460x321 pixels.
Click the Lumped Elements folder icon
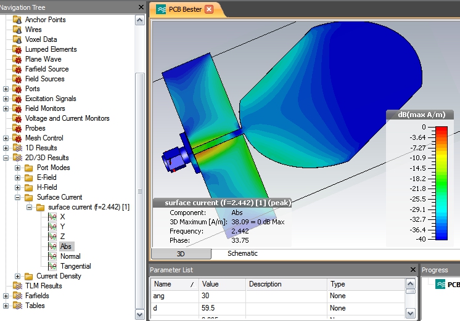tap(17, 49)
